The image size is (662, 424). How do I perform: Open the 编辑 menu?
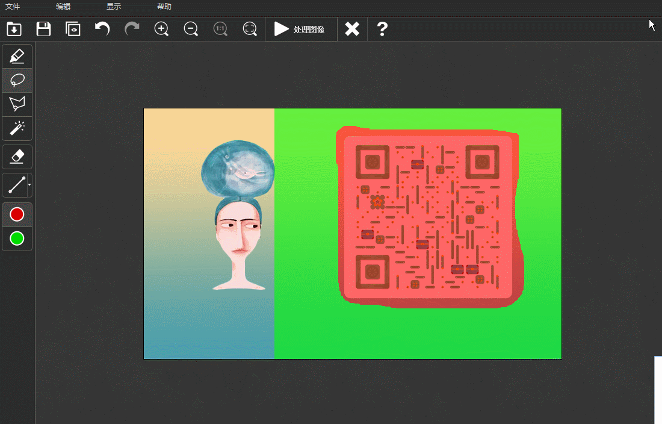point(63,7)
